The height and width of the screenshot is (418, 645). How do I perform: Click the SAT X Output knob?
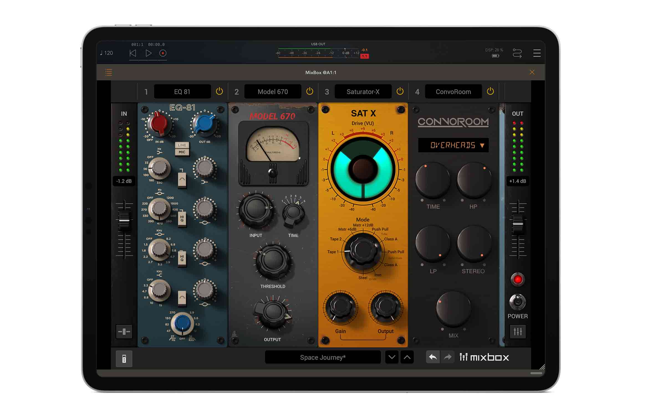(385, 307)
